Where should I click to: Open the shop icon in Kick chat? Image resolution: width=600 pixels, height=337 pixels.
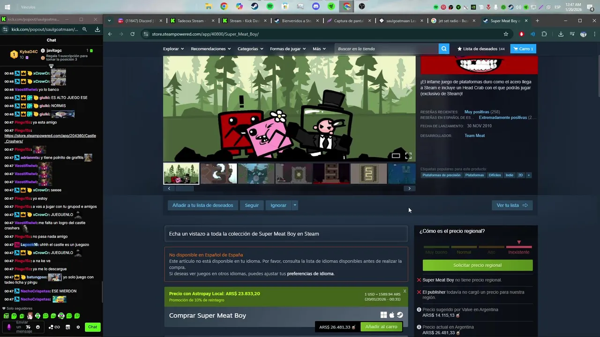(x=67, y=327)
